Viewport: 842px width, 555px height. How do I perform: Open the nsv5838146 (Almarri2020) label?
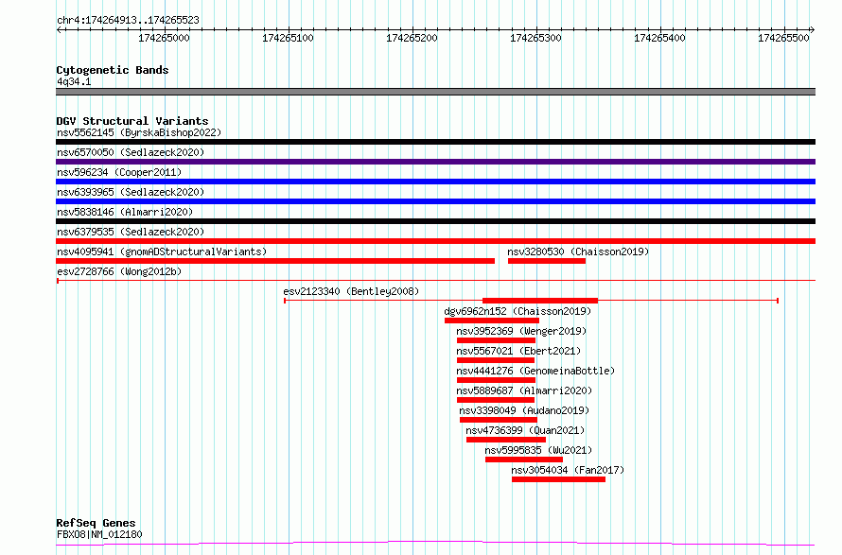(125, 212)
